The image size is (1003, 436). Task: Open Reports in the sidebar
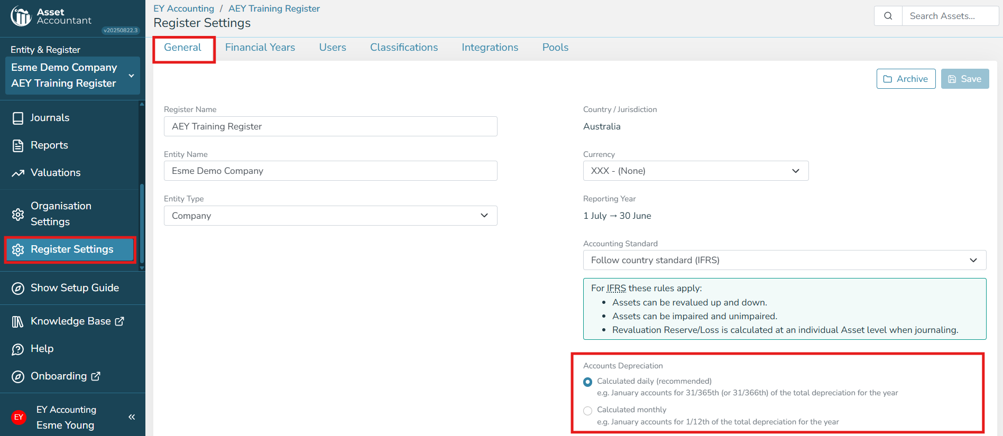point(69,145)
